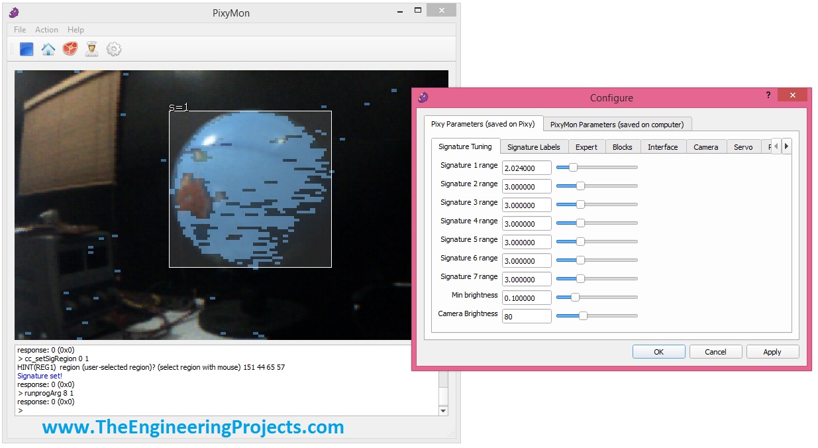The height and width of the screenshot is (448, 818).
Task: Click the help question mark in Configure dialog
Action: (x=768, y=95)
